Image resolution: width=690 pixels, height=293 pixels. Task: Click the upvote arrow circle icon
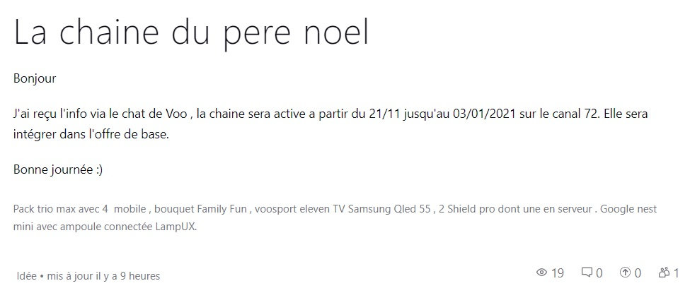click(x=625, y=273)
